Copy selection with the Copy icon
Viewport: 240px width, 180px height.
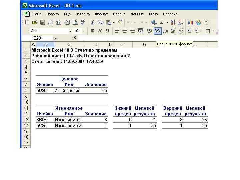(x=100, y=22)
